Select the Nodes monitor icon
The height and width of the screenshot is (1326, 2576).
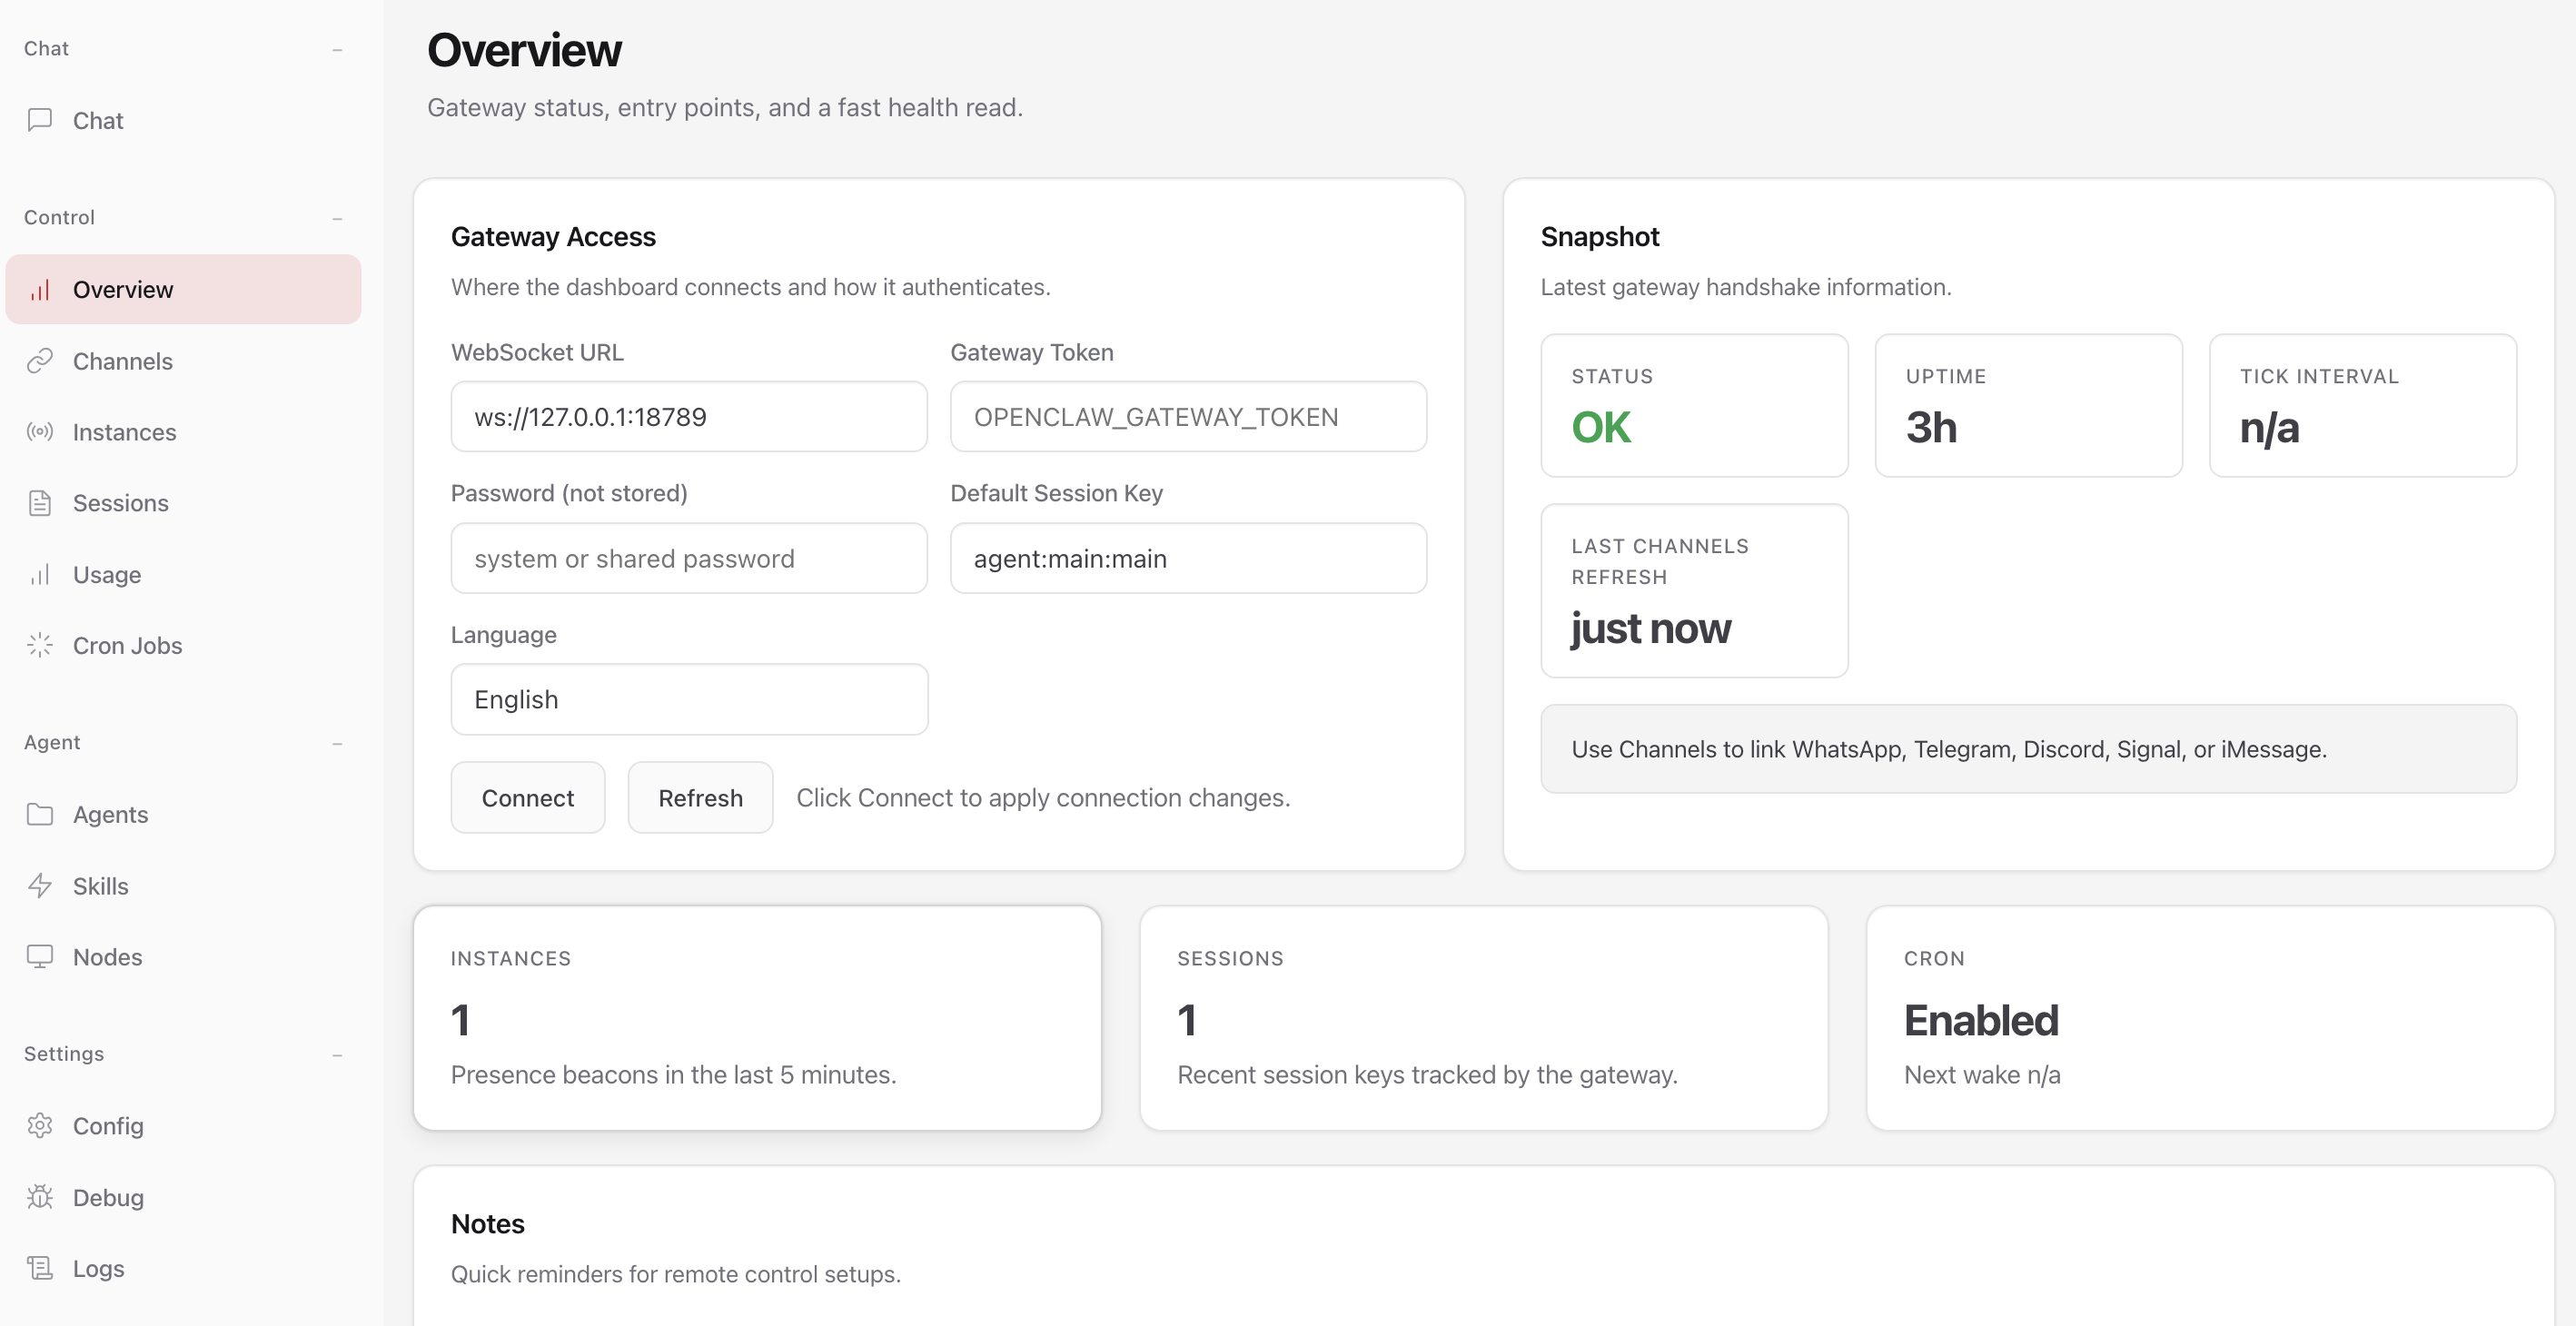coord(40,956)
